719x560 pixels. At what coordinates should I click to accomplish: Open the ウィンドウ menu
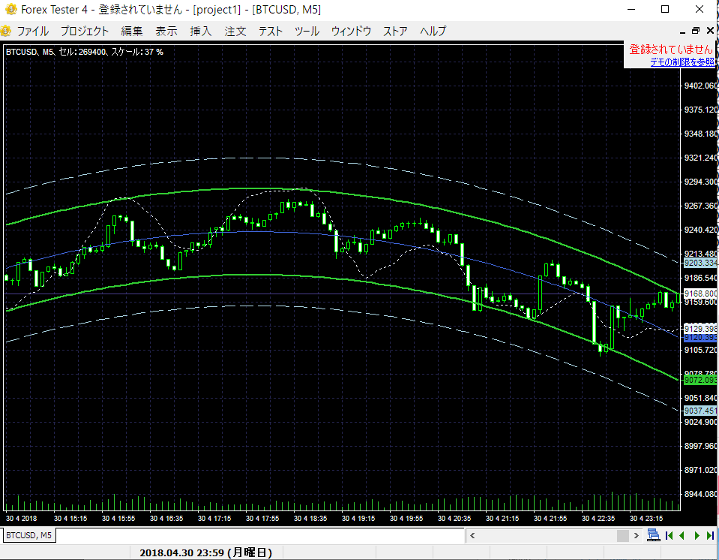point(351,31)
